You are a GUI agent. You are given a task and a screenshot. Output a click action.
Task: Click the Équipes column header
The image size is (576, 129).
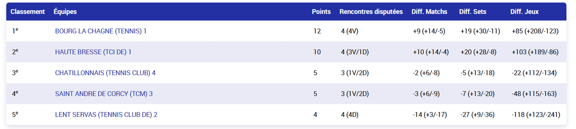click(65, 12)
